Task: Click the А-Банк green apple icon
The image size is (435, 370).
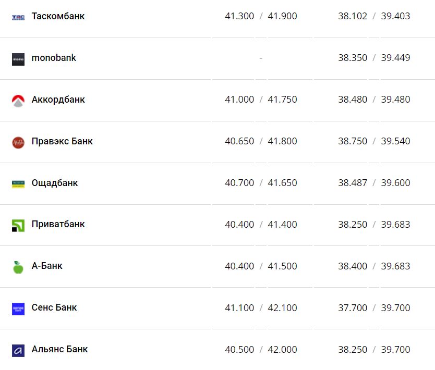Action: pos(18,267)
